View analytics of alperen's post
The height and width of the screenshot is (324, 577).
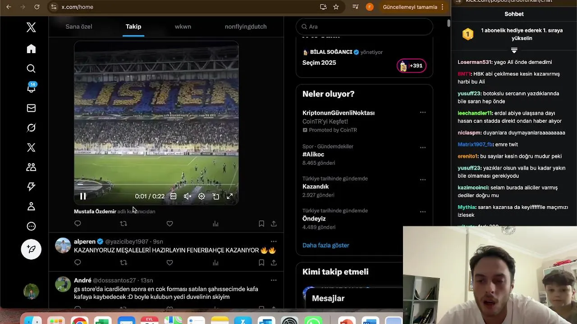click(x=215, y=262)
